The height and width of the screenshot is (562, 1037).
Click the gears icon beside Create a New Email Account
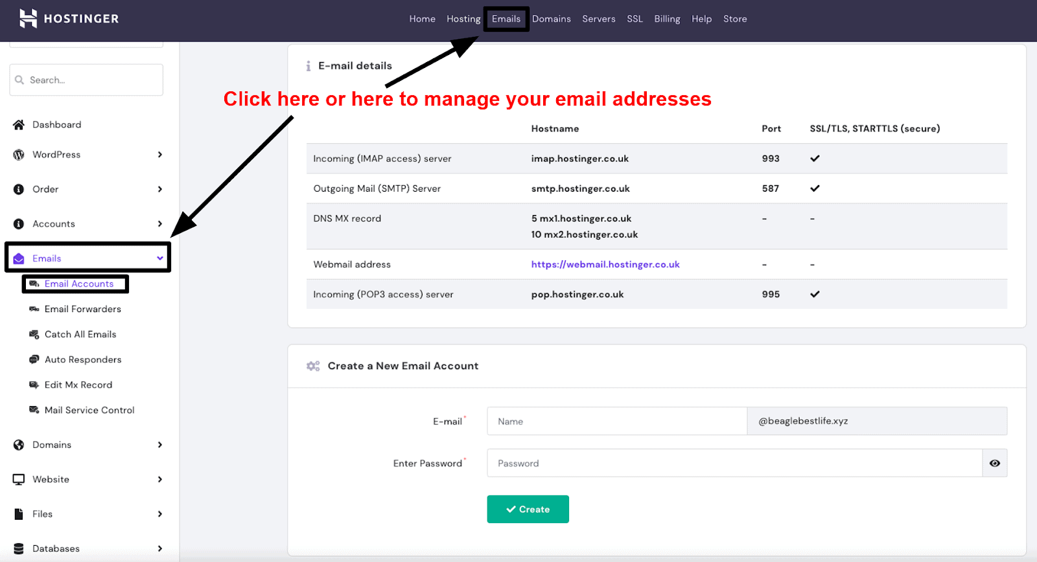pos(313,366)
